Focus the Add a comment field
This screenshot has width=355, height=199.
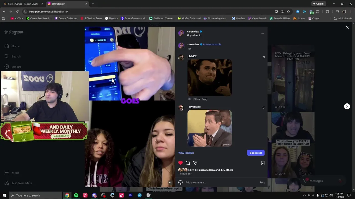pos(221,182)
